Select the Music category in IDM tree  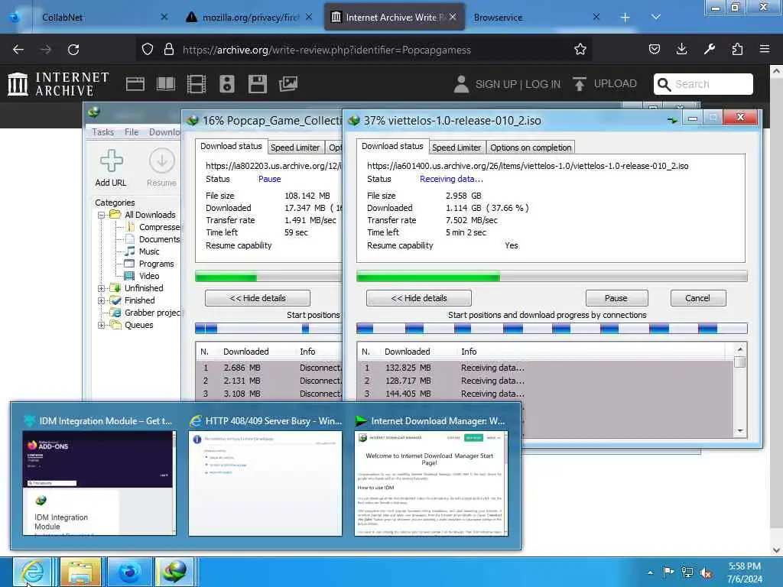149,251
